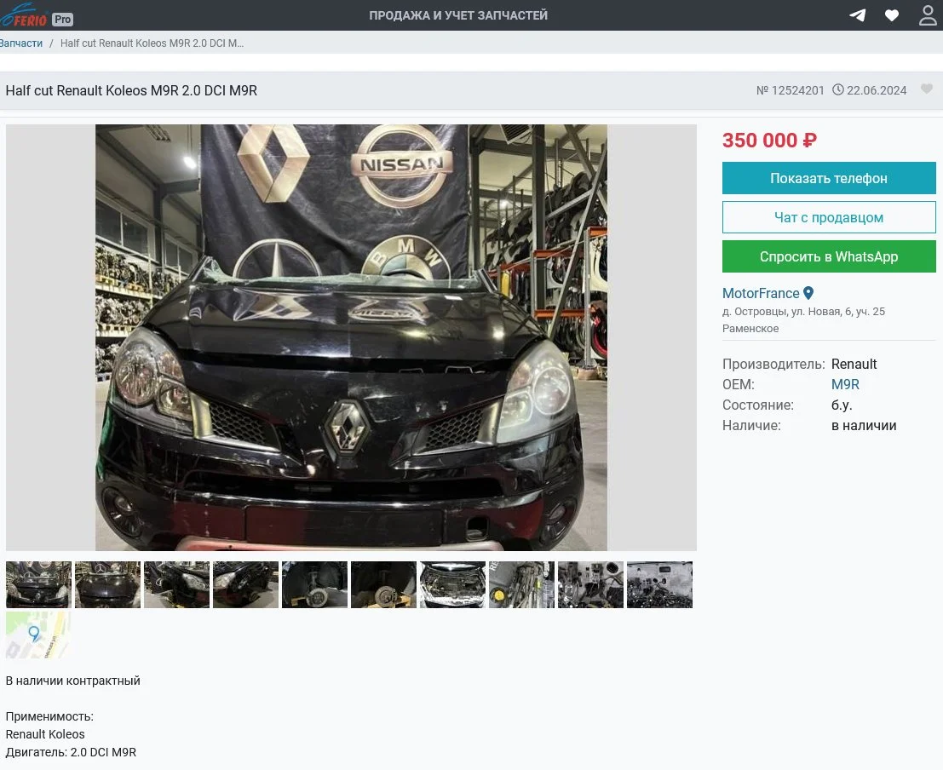Click listing number № 12524201

[790, 90]
